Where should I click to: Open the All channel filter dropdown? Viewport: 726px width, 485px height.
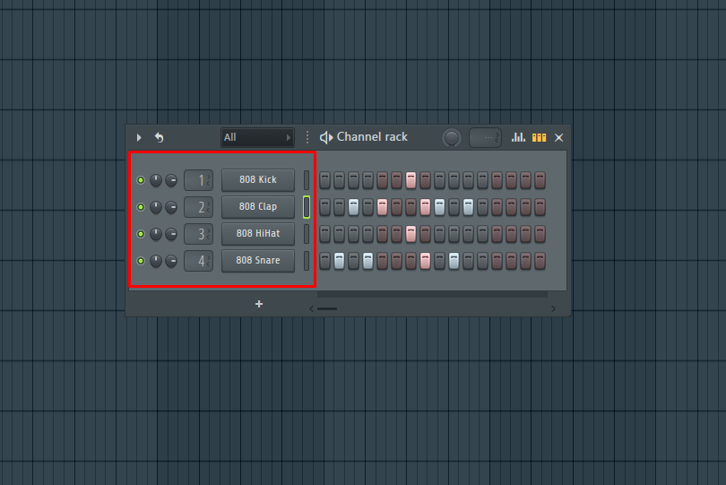(257, 137)
